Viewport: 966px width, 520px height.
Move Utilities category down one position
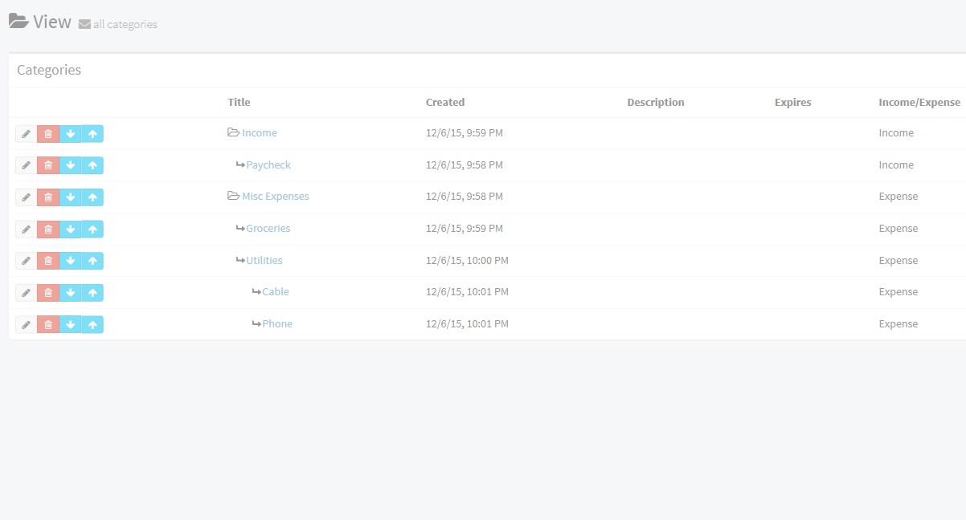pyautogui.click(x=71, y=261)
